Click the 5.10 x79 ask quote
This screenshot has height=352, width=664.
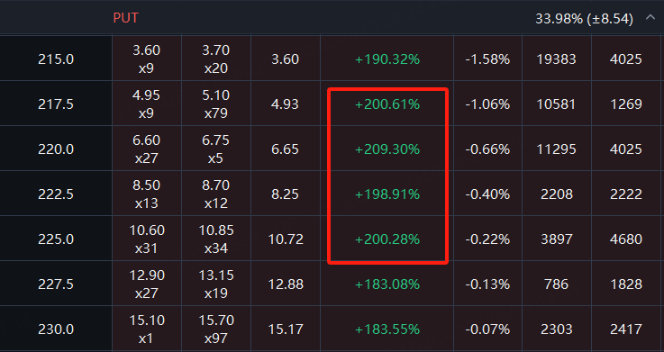(x=215, y=104)
